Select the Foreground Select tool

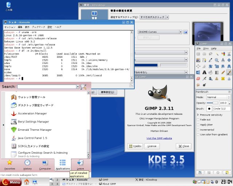tap(198, 60)
